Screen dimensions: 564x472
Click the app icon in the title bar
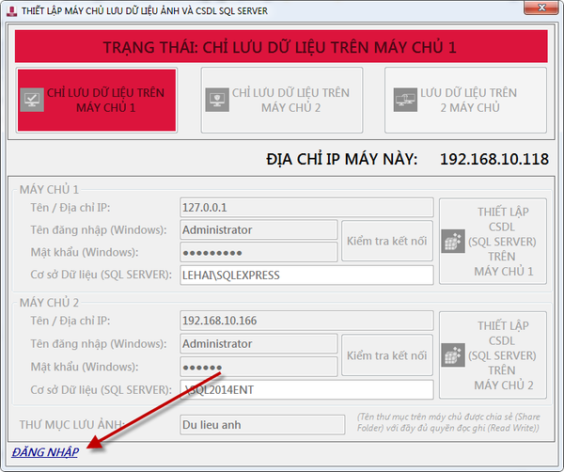(11, 11)
